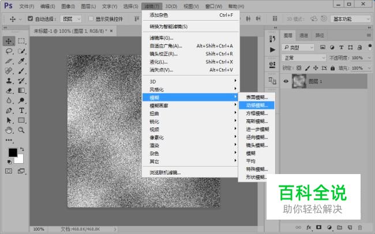Open 滤镜库(G)... entry

(190, 38)
